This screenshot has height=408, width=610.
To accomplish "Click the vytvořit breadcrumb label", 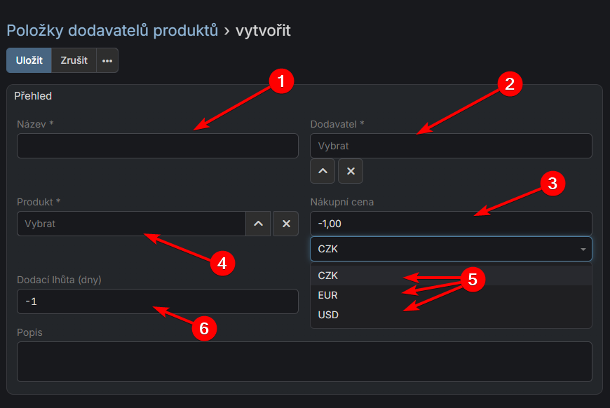I will pos(263,30).
